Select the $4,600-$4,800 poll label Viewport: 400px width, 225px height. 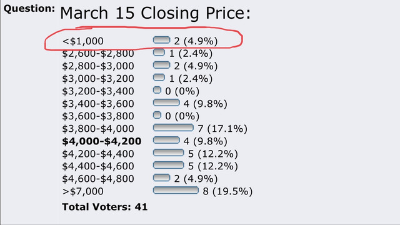click(98, 179)
